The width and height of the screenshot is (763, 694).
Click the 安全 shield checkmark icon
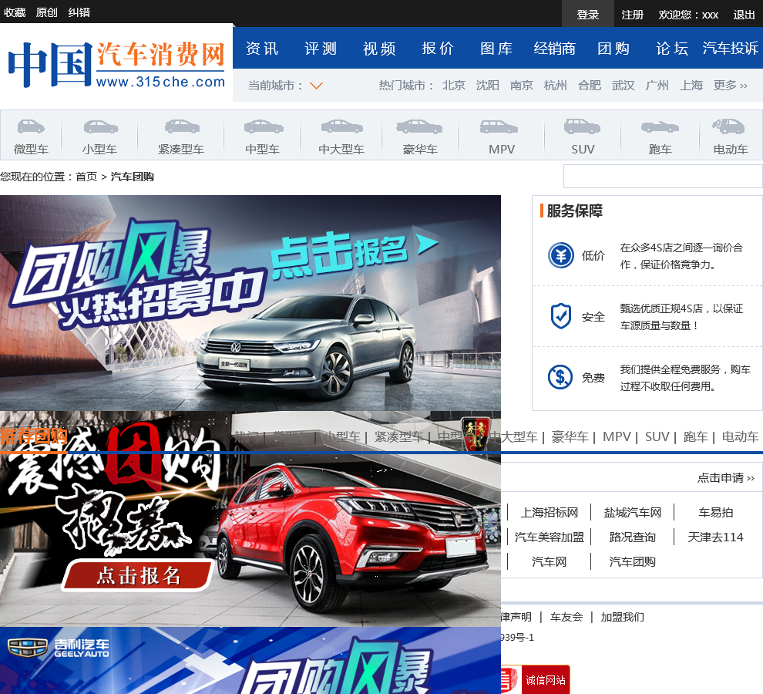pyautogui.click(x=560, y=316)
